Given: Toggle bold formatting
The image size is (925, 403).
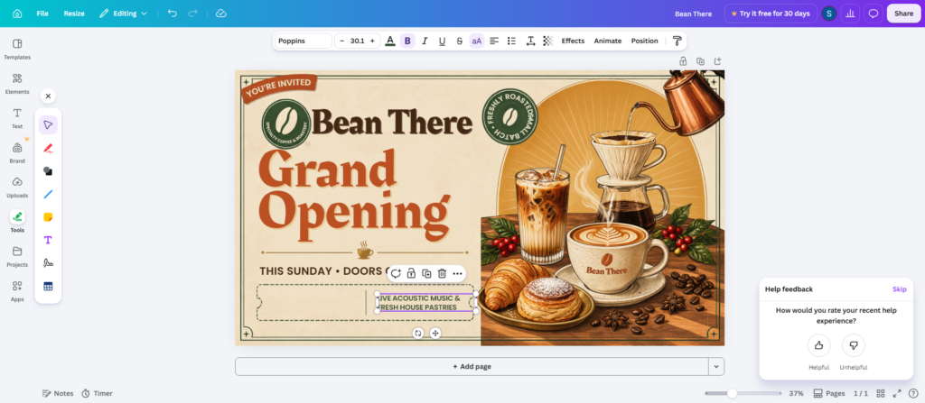Looking at the screenshot, I should (407, 41).
